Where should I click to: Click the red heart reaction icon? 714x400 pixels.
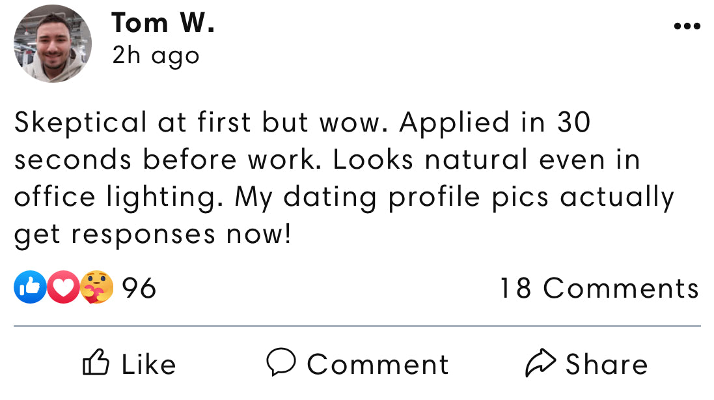(x=63, y=288)
